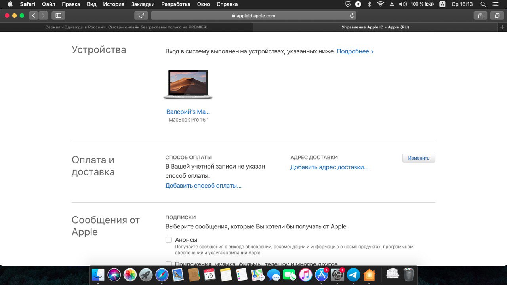Click the appleid.apple.com address bar
The image size is (507, 285).
(253, 16)
